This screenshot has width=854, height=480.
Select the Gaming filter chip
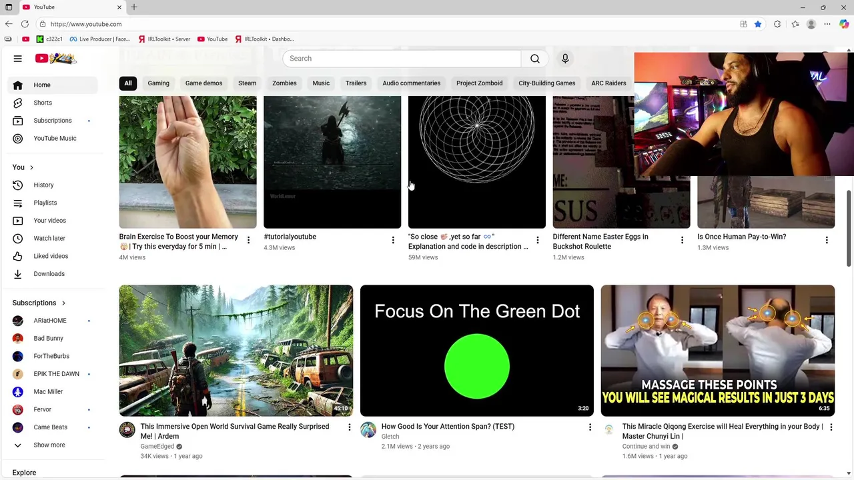pyautogui.click(x=158, y=83)
